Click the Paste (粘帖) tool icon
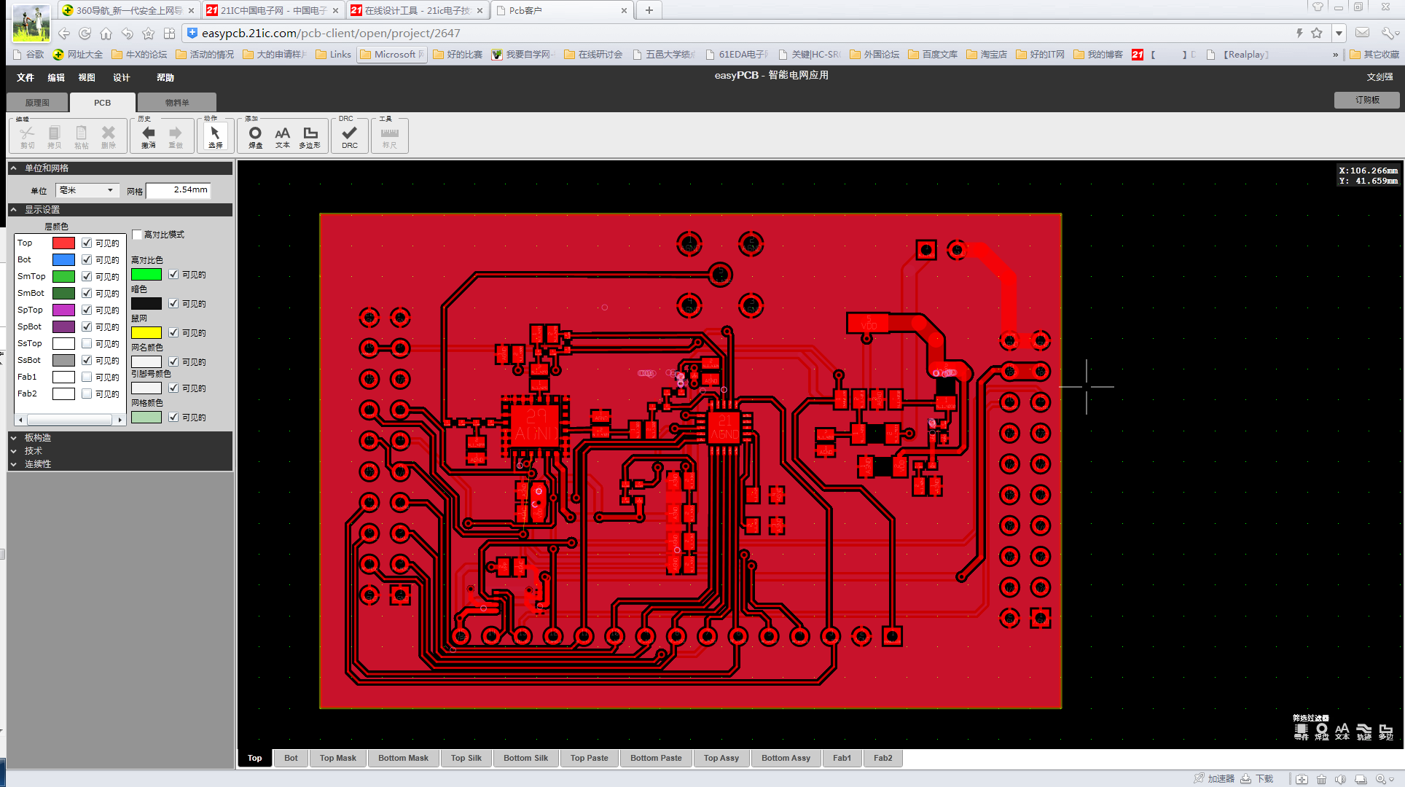 point(82,136)
